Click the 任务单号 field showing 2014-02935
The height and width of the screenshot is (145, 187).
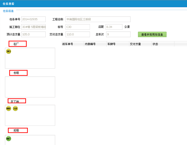pos(33,19)
